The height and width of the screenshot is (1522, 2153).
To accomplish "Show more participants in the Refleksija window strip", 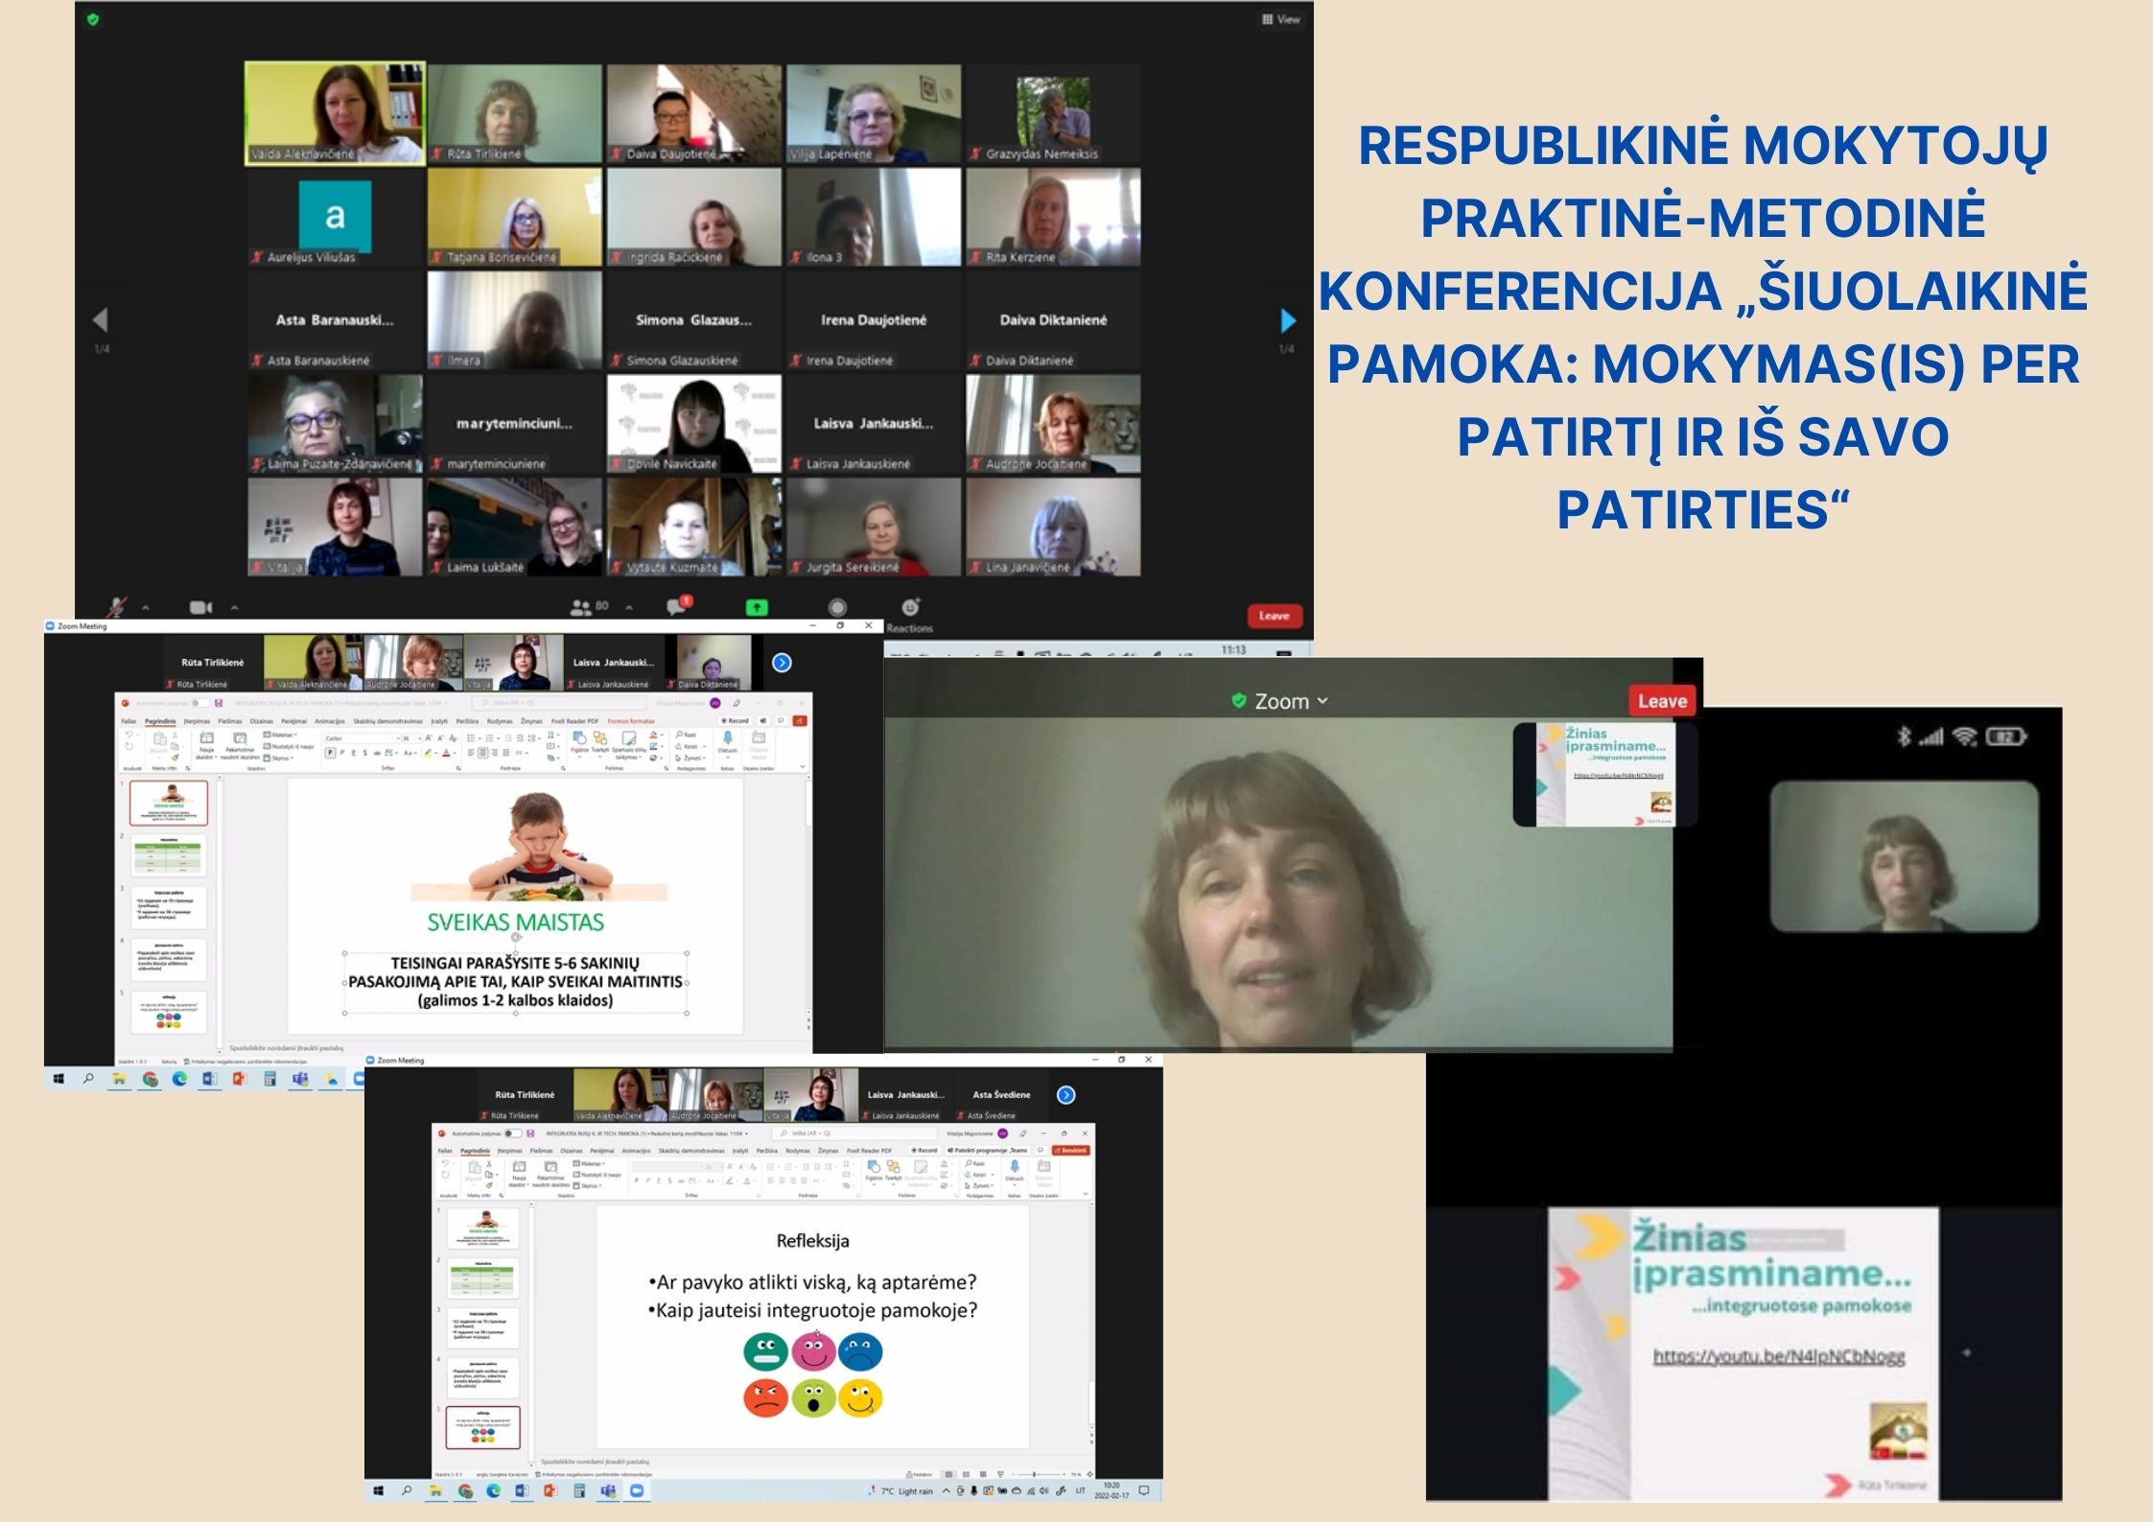I will point(1065,1095).
